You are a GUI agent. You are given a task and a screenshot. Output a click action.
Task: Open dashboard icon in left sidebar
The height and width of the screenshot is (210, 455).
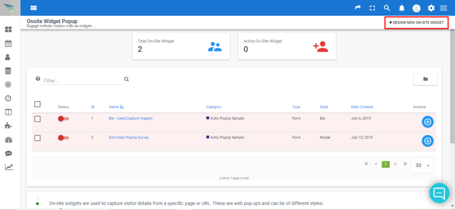tap(8, 30)
